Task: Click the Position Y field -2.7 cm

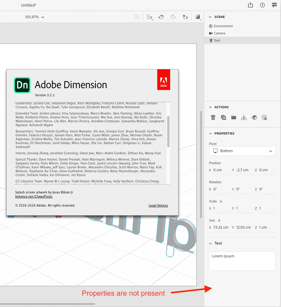Action: [x=244, y=170]
